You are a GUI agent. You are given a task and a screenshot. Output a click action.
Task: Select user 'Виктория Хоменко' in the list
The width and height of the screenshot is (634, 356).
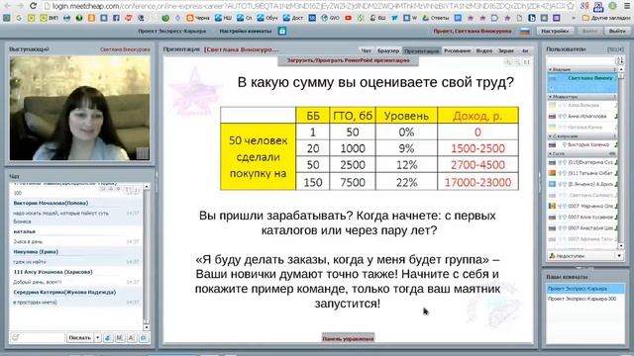581,144
